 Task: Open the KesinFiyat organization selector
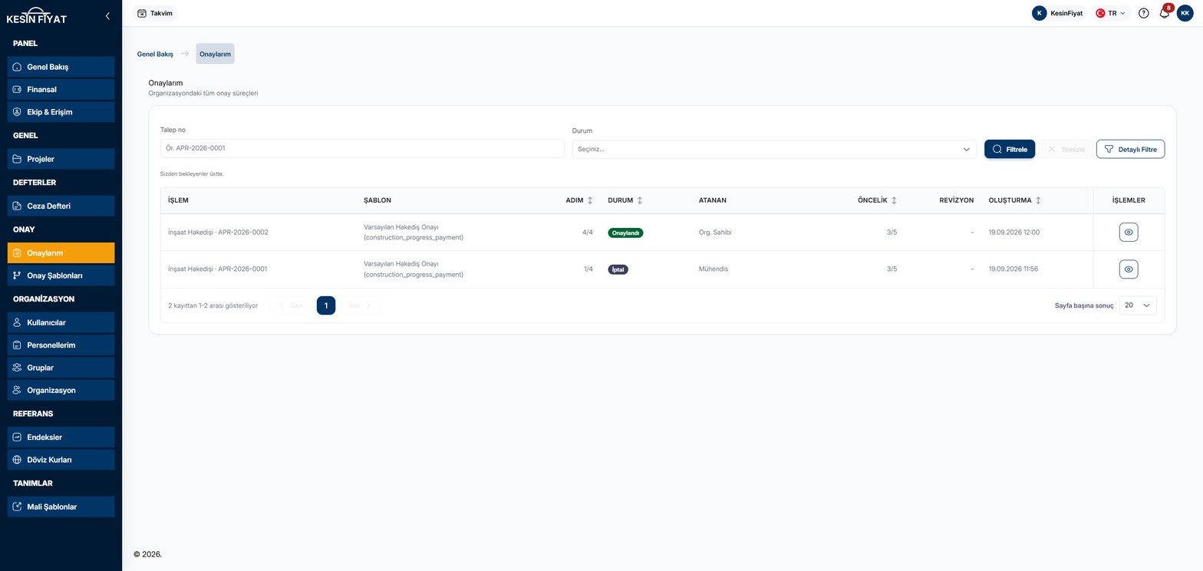pyautogui.click(x=1057, y=13)
